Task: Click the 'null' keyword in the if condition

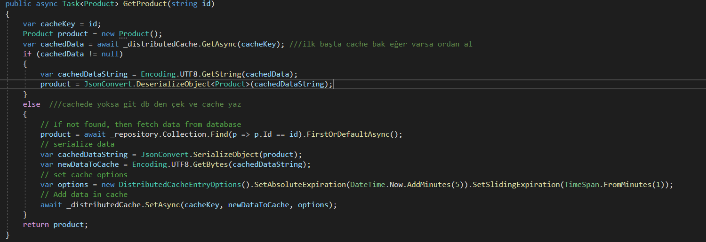Action: [x=110, y=54]
